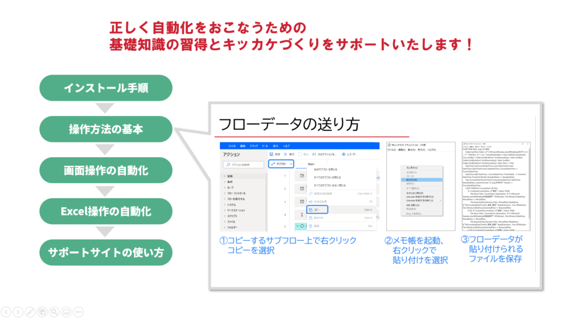Viewport: 565px width, 318px height.
Task: Click the インストール手順 step label
Action: 106,88
